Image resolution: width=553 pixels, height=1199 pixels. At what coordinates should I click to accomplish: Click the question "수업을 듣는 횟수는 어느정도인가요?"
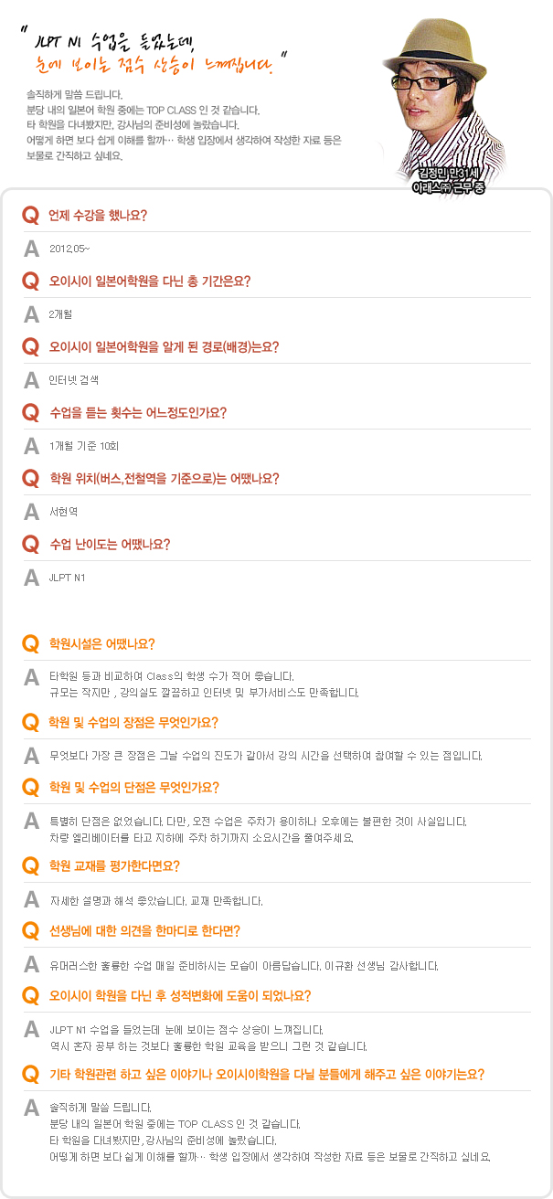[x=138, y=412]
